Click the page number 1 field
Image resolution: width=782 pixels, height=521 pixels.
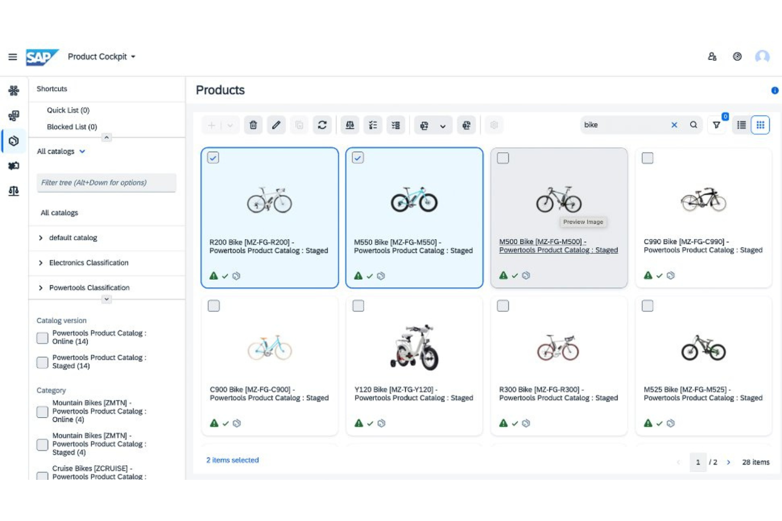[x=698, y=462]
